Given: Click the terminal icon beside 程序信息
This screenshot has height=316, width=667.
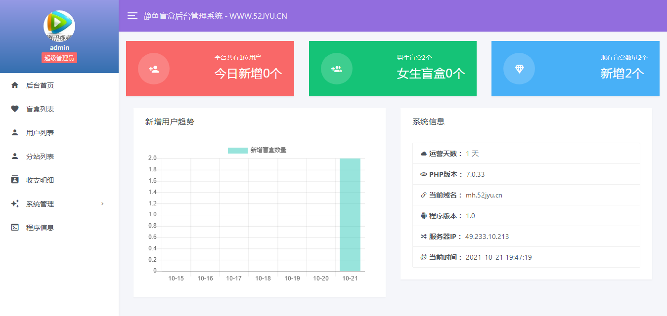Looking at the screenshot, I should [x=15, y=228].
